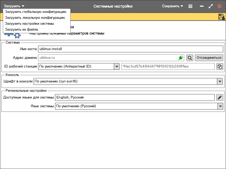The image size is (226, 169).
Task: Click the save-as-user floppy disk icon
Action: [x=221, y=17]
